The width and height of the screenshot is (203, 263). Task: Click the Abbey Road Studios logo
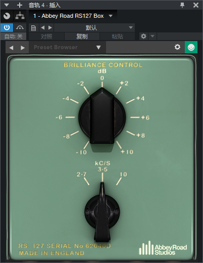point(163,248)
